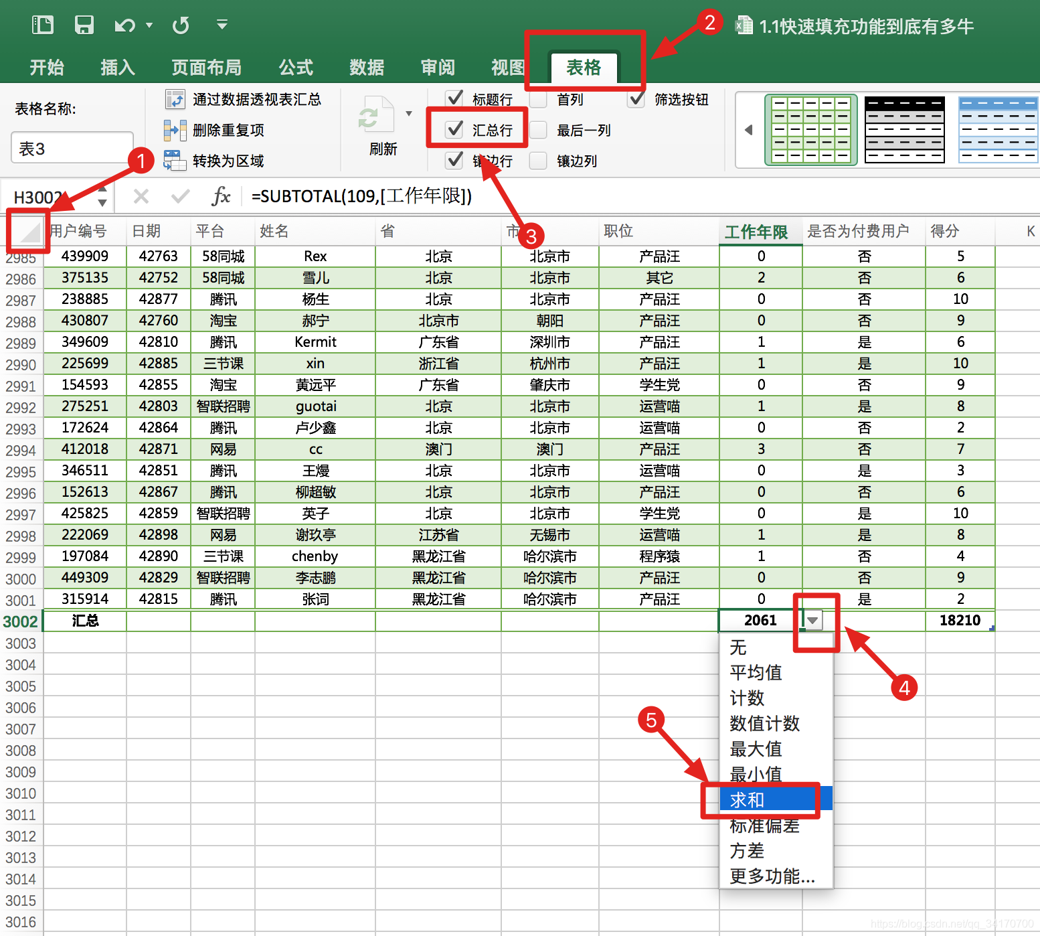The height and width of the screenshot is (936, 1040).
Task: Choose 数值计数 from the total function list
Action: (x=776, y=724)
